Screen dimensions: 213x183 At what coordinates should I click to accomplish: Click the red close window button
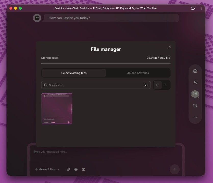tap(11, 8)
